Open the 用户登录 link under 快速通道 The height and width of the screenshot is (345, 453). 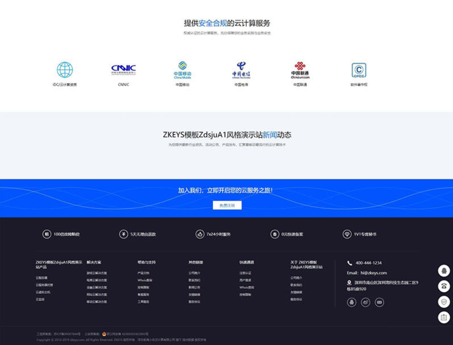pos(245,280)
